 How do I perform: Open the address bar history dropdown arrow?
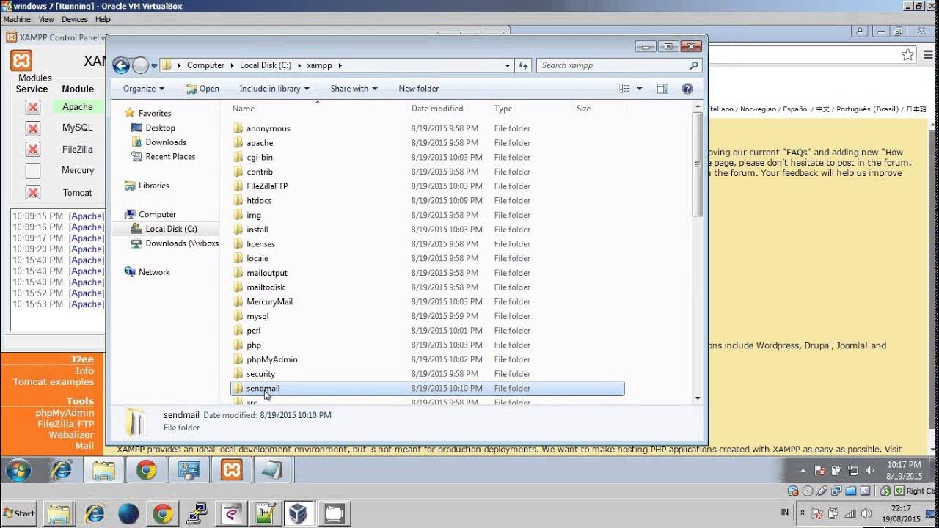click(507, 65)
